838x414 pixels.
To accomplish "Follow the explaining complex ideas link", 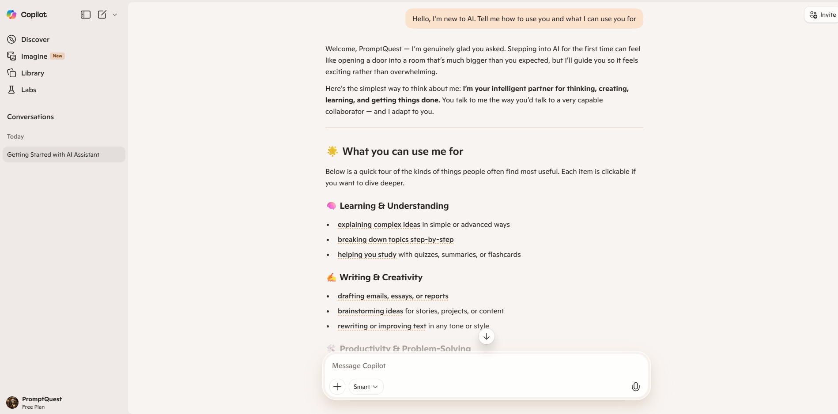I will [x=379, y=225].
